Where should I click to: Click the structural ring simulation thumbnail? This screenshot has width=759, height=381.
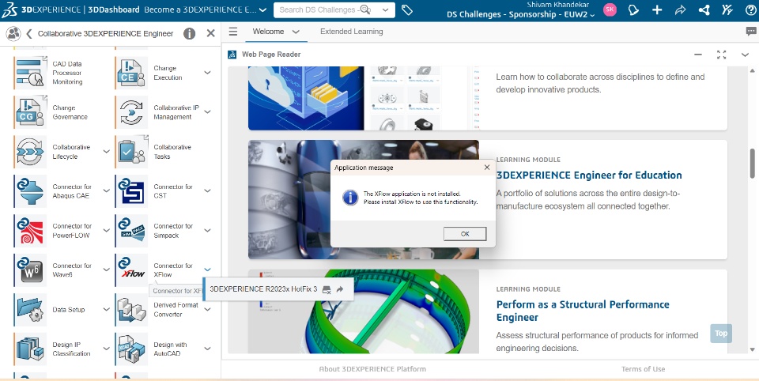tap(364, 311)
